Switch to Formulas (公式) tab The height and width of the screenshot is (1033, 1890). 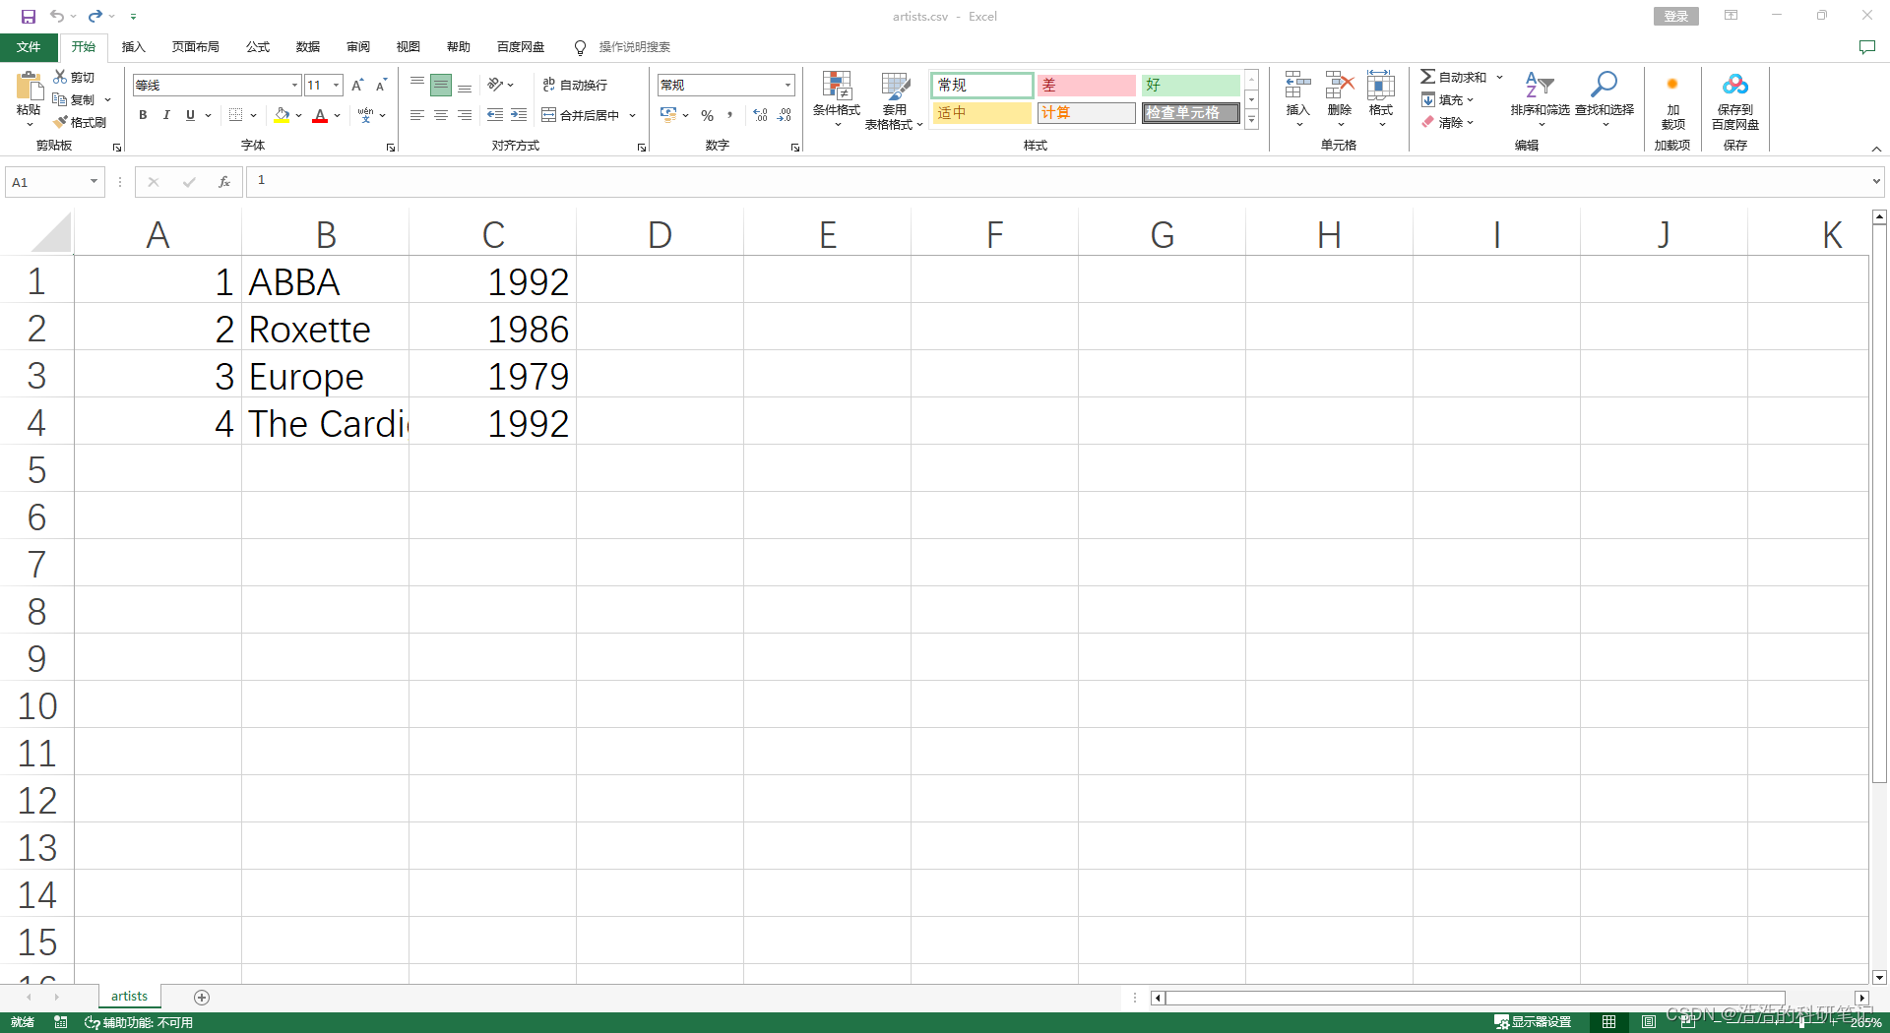(x=258, y=47)
